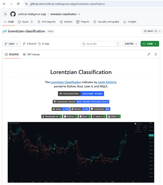Image resolution: width=163 pixels, height=185 pixels.
Task: Switch to the Code tab
Action: [x=9, y=22]
